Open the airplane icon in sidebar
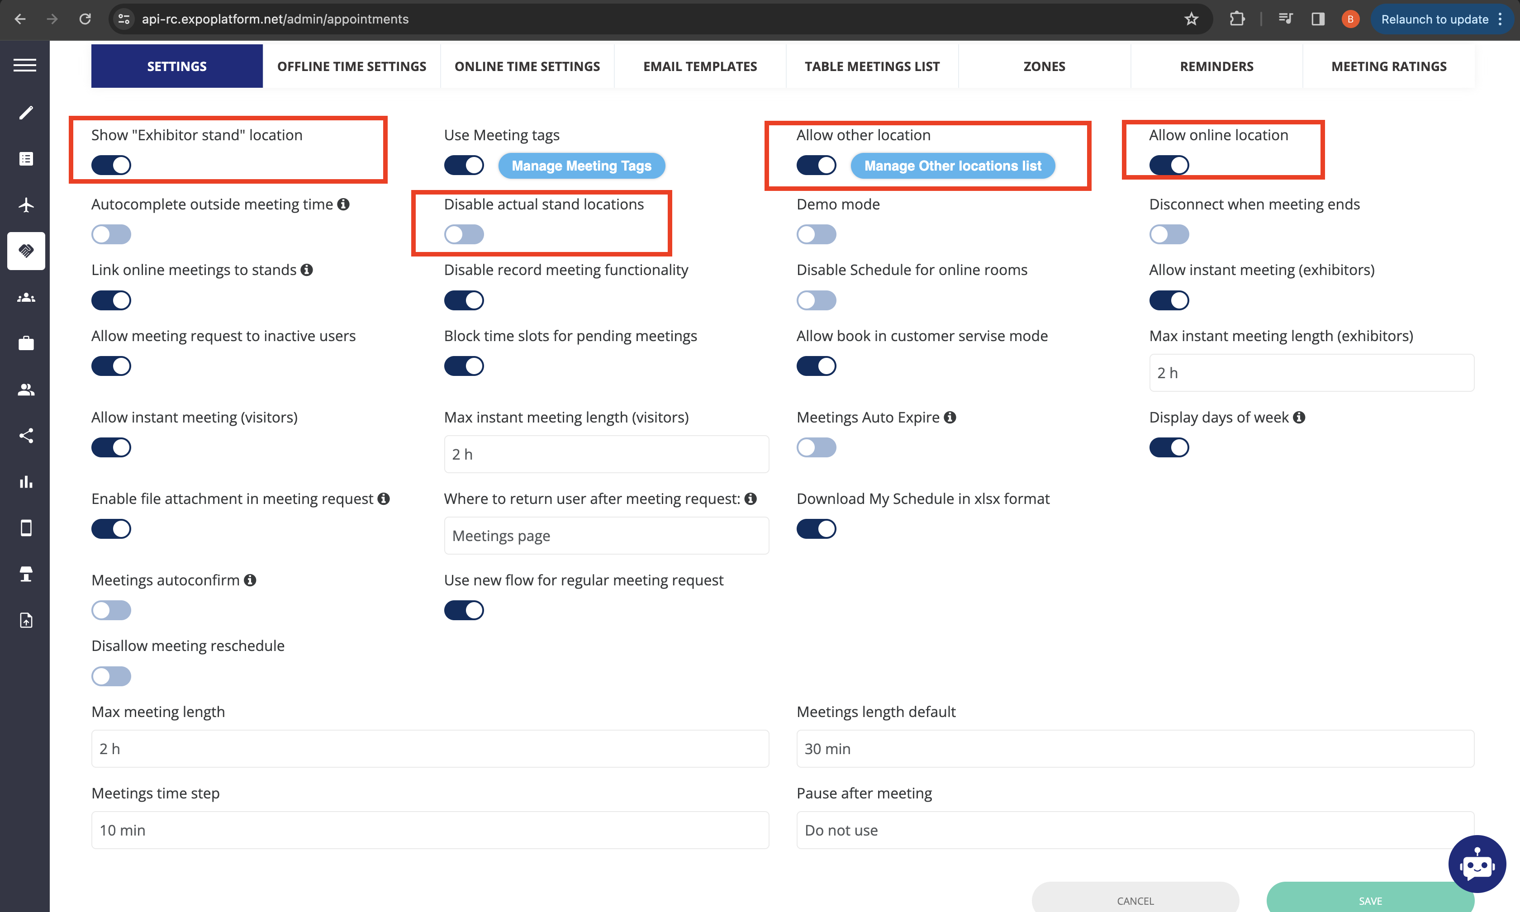Viewport: 1520px width, 912px height. (26, 204)
